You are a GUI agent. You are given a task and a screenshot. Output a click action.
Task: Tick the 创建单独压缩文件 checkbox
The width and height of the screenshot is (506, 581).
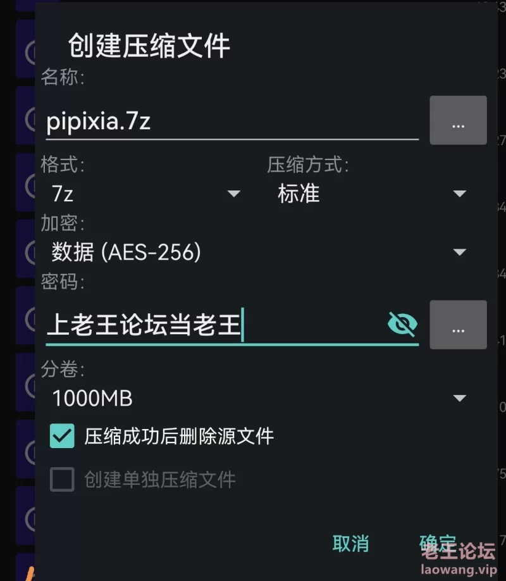(x=62, y=480)
